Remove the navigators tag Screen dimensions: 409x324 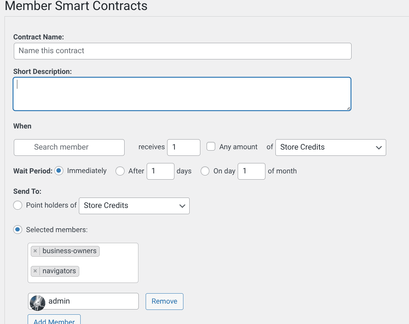[x=35, y=271]
